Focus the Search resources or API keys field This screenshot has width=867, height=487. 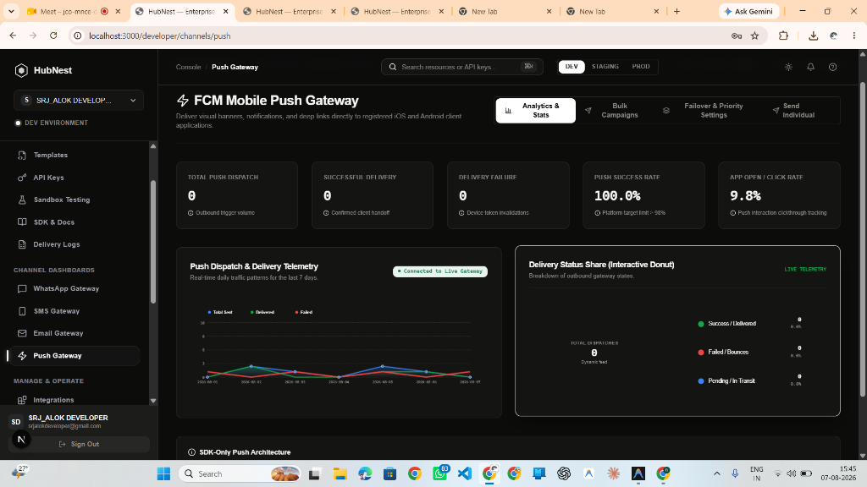461,67
